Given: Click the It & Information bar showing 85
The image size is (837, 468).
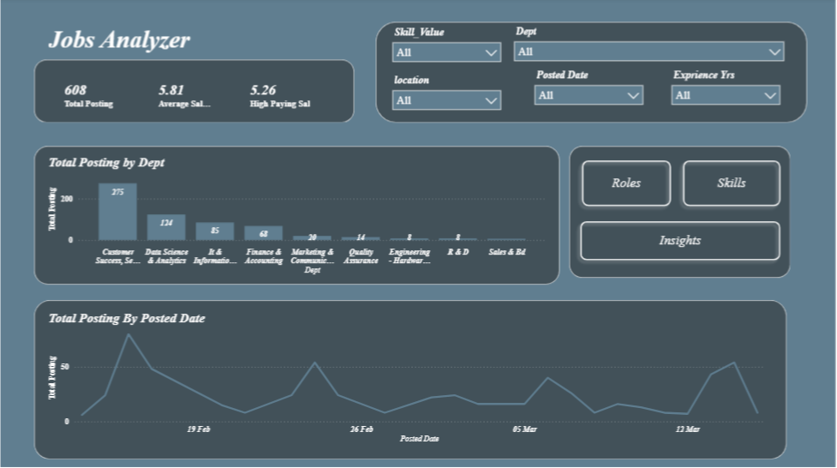Looking at the screenshot, I should (214, 231).
